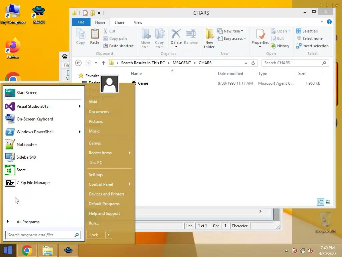Go to Start Screen
This screenshot has width=342, height=257.
tap(43, 93)
